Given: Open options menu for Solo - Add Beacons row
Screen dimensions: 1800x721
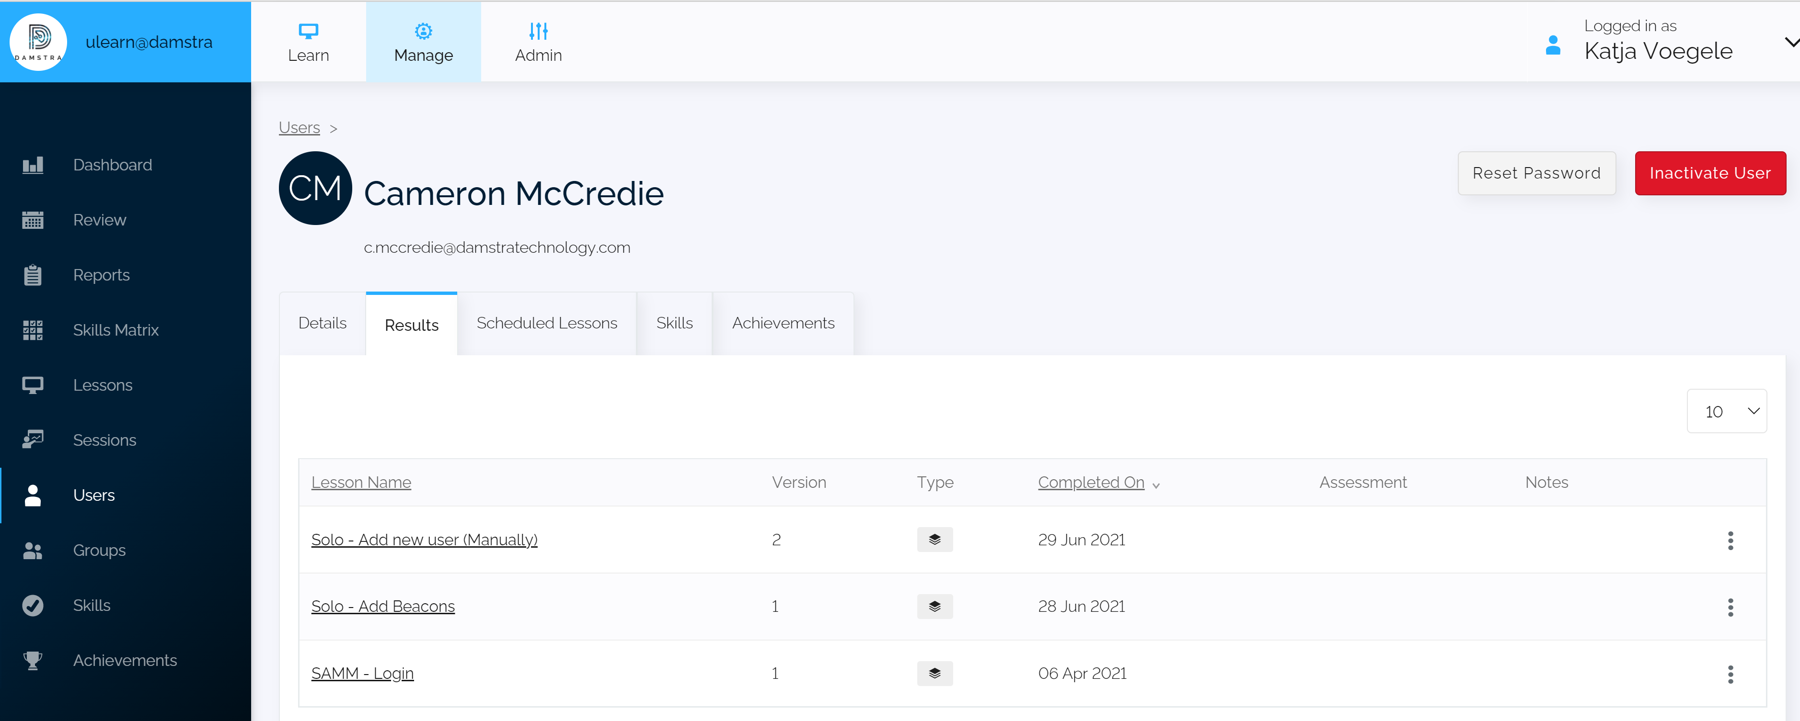Looking at the screenshot, I should click(1730, 607).
